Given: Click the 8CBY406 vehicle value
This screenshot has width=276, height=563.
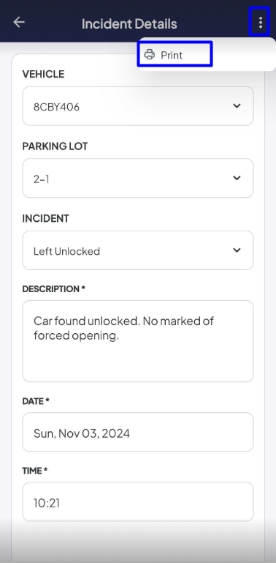Looking at the screenshot, I should (56, 107).
